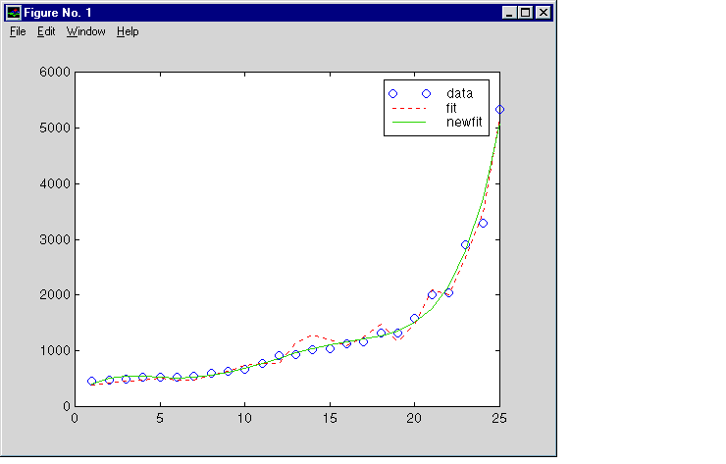726x464 pixels.
Task: Open the Window menu
Action: pos(85,31)
